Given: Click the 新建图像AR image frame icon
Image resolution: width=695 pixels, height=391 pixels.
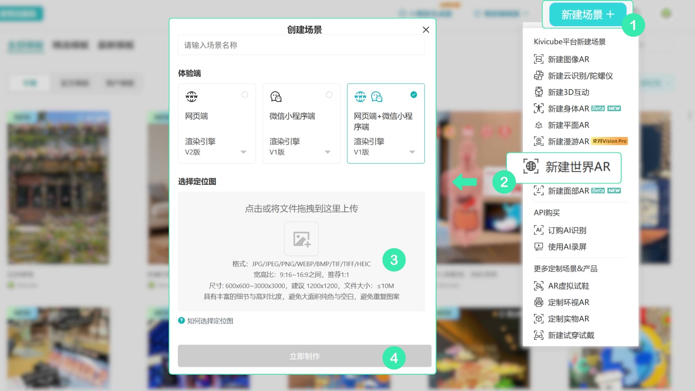Looking at the screenshot, I should pos(539,59).
